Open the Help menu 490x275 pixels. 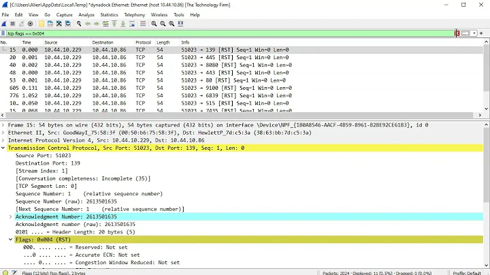(x=195, y=15)
